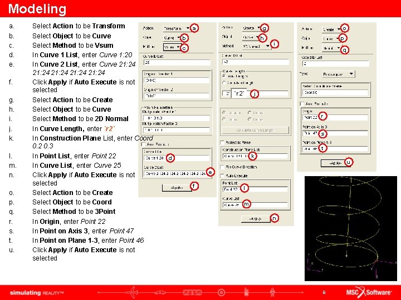401x300 pixels.
Task: Open the Method dropdown showing Vsum
Action: point(172,47)
